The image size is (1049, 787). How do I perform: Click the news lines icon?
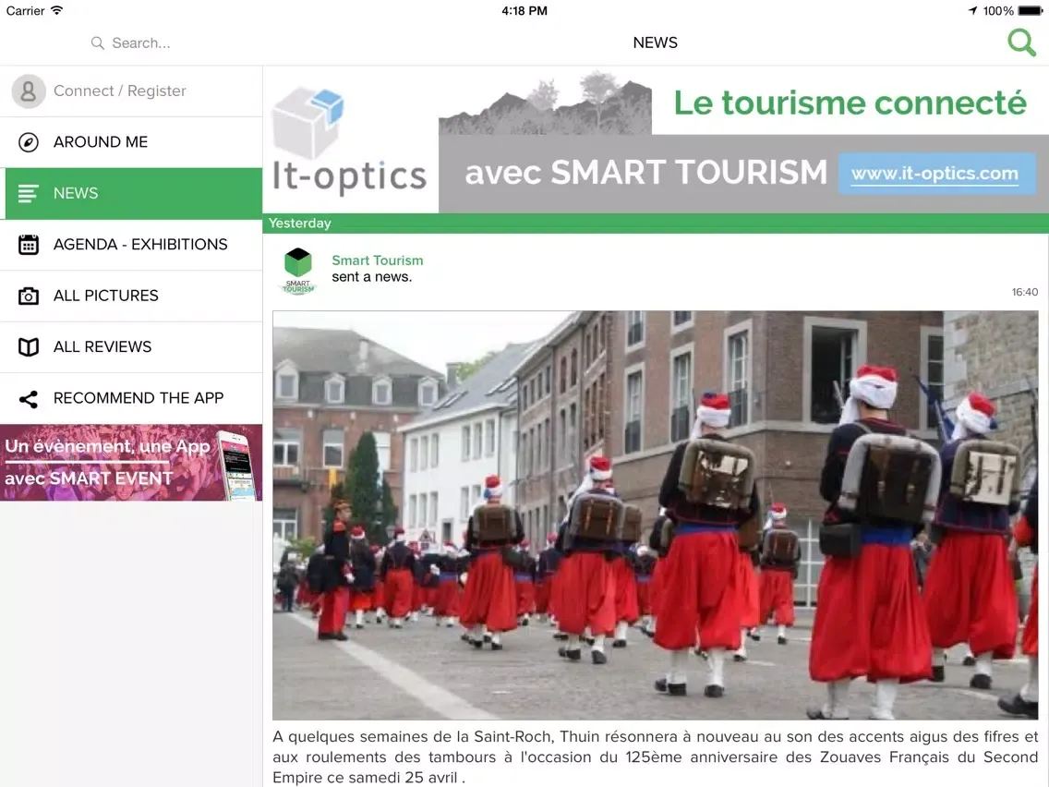[x=28, y=193]
